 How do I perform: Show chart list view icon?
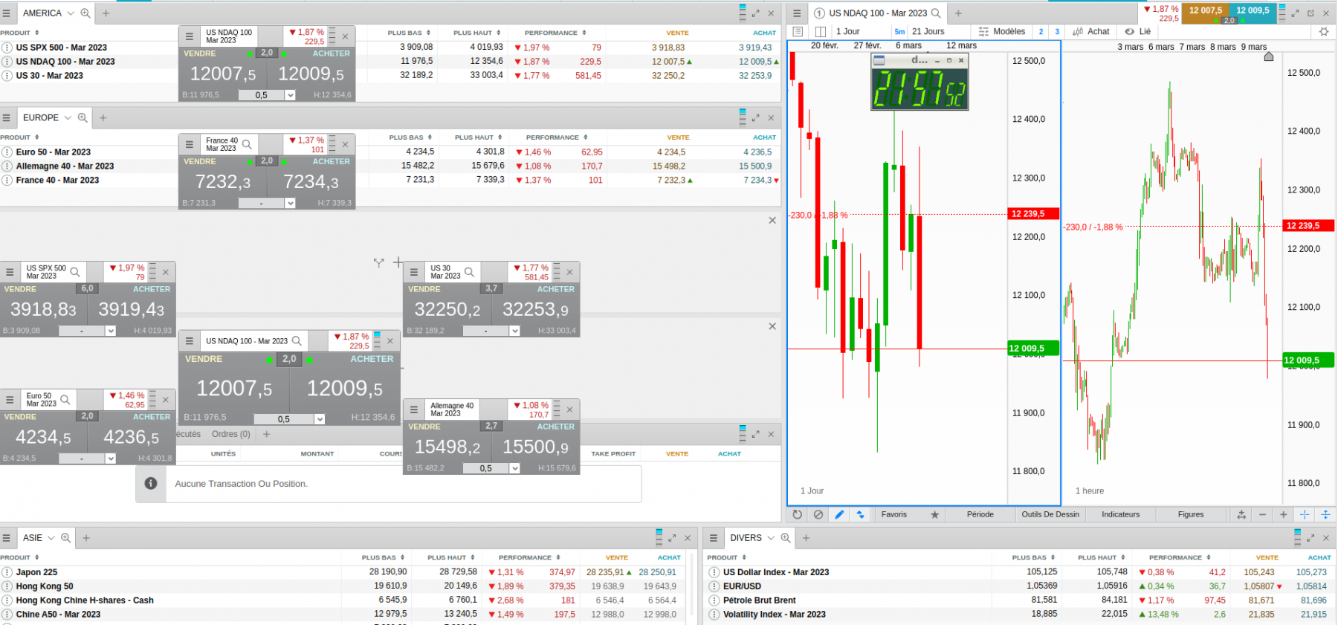798,31
